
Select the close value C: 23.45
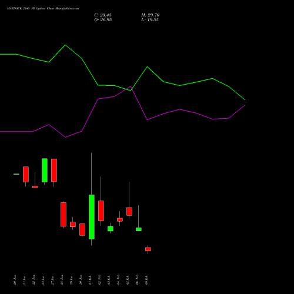[103, 15]
